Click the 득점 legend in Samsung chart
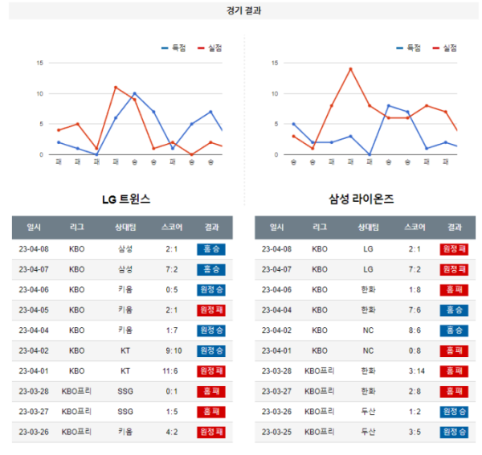 click(409, 48)
